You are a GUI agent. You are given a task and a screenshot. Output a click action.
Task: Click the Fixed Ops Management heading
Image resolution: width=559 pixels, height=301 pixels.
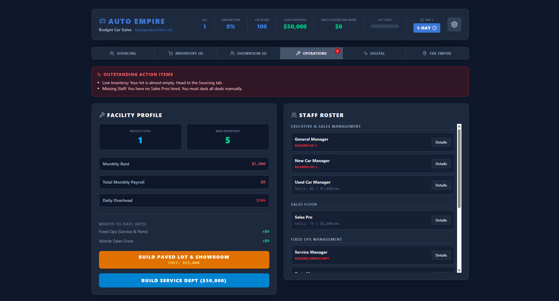tap(316, 240)
